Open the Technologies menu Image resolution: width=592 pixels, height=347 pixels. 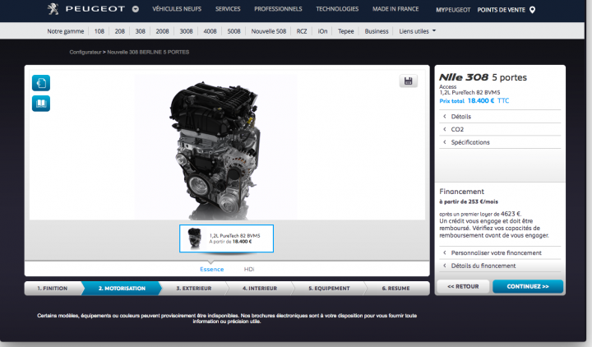(337, 9)
